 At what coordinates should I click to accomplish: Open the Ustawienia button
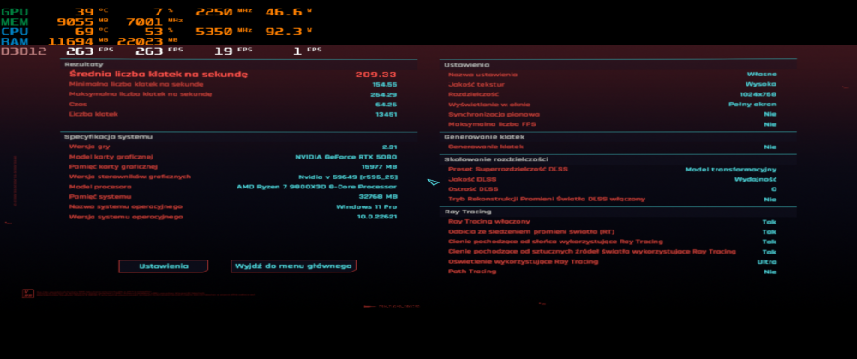[164, 266]
